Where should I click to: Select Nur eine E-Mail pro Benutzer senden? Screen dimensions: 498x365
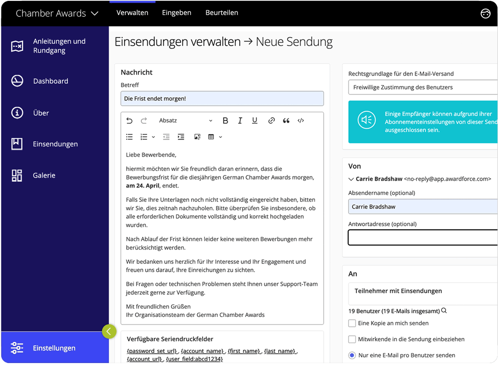point(352,355)
